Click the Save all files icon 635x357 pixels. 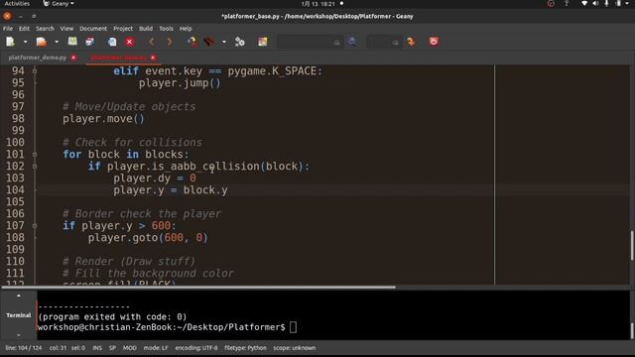90,42
